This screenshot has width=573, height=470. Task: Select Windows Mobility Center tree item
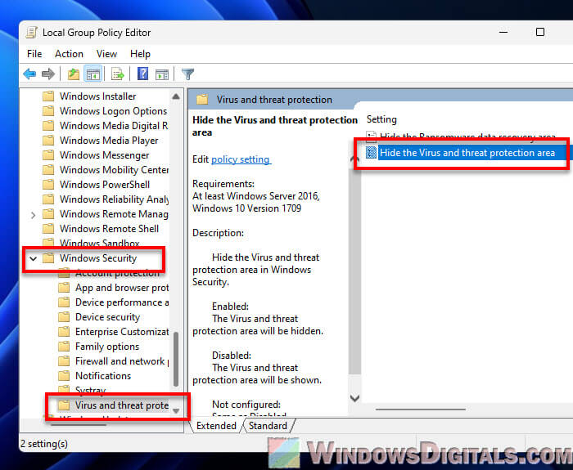coord(114,170)
